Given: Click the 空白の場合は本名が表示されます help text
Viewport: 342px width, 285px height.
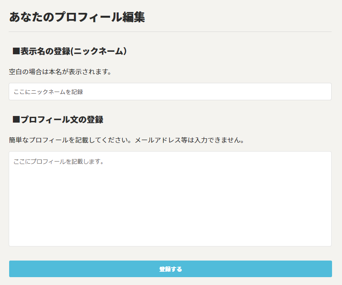Looking at the screenshot, I should tap(60, 72).
